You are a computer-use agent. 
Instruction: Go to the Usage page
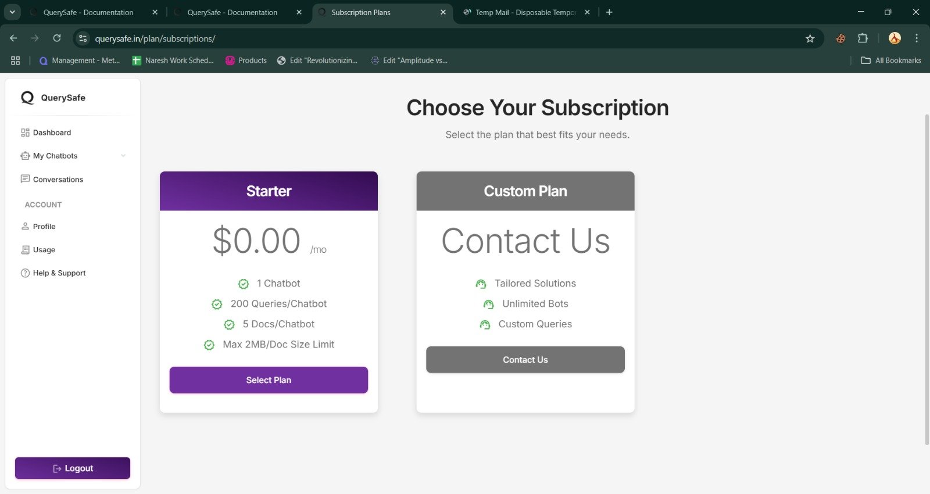tap(44, 250)
